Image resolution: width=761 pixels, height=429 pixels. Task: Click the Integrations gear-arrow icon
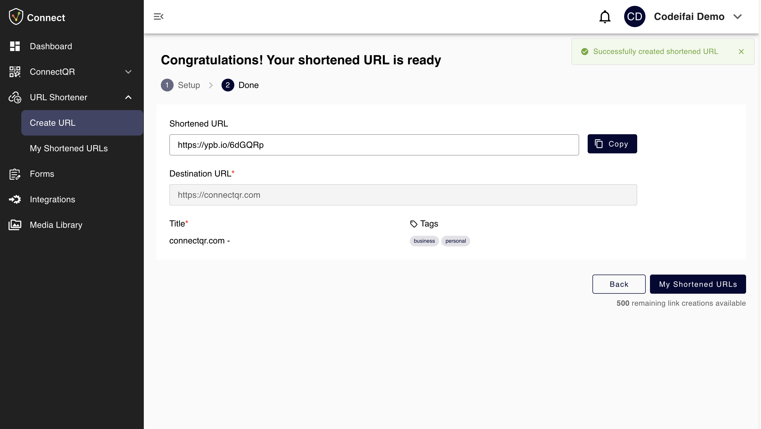(x=14, y=199)
